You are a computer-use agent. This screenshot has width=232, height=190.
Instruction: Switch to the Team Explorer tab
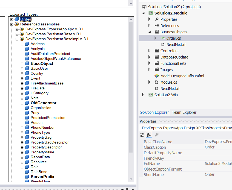pos(184,112)
